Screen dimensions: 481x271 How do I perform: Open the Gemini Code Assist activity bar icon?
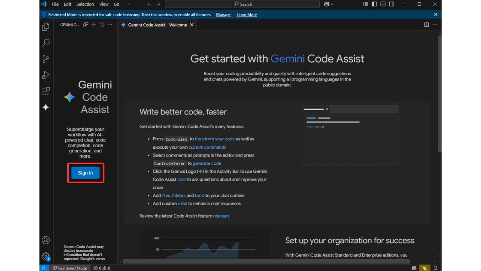(45, 107)
